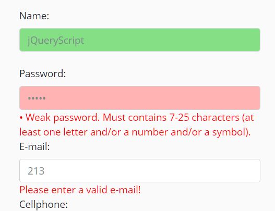Focus the pink Password input field
The image size is (275, 211).
[140, 98]
